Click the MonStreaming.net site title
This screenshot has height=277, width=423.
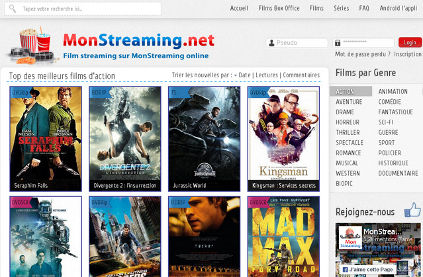coord(138,40)
